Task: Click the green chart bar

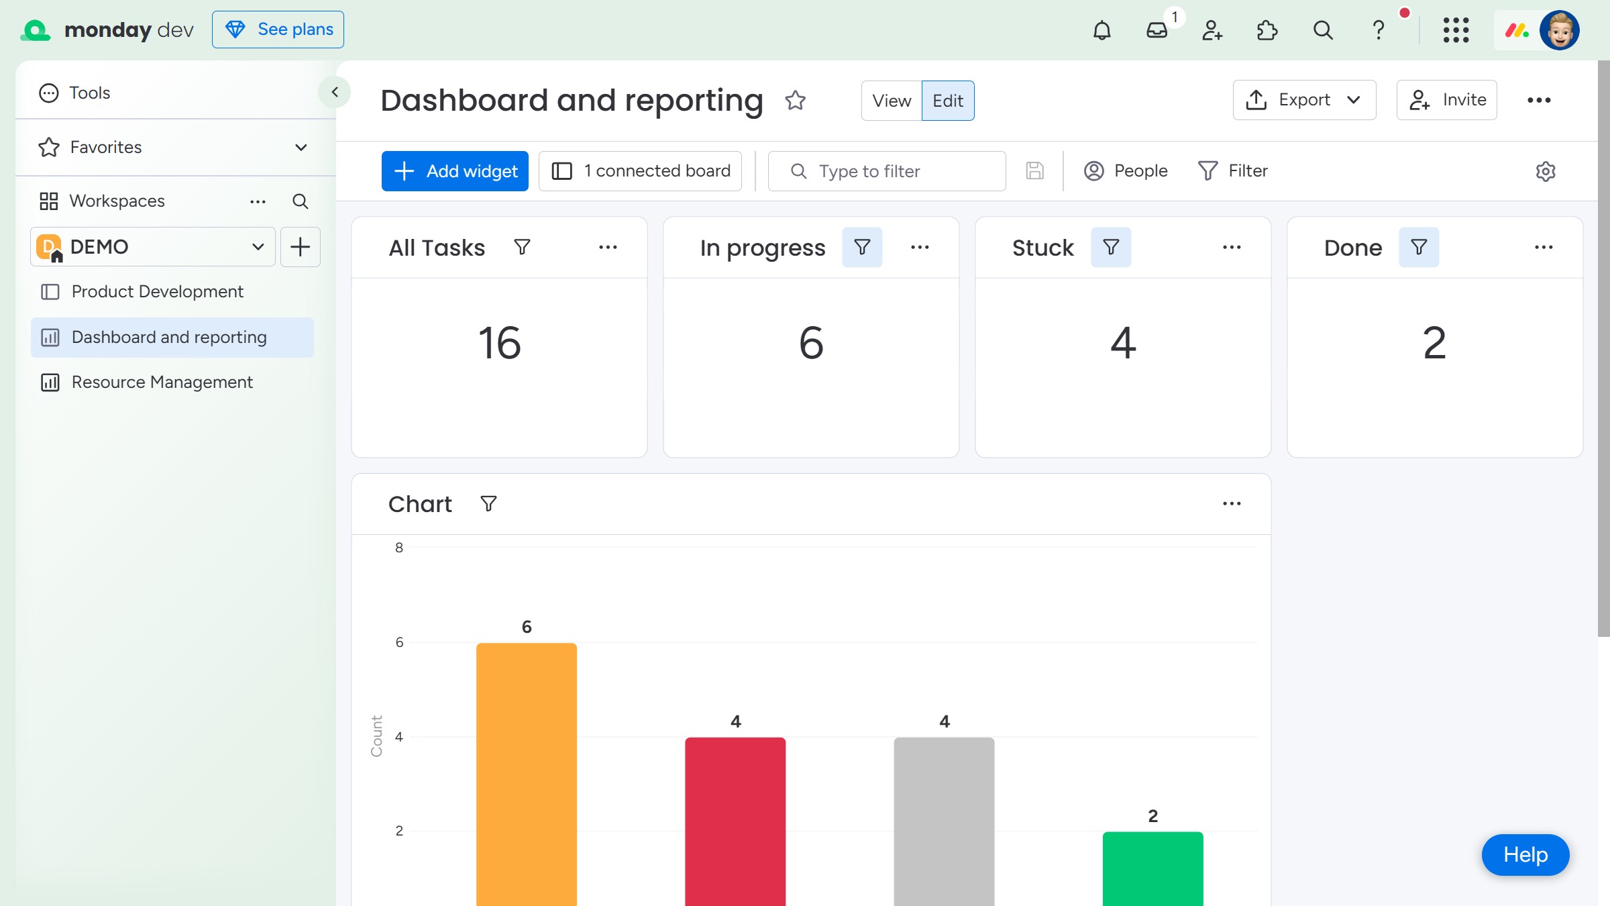Action: coord(1152,869)
